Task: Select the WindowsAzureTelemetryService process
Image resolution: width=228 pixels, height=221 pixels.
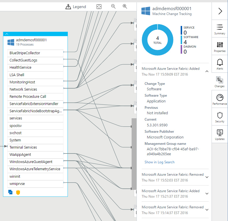Action: (35, 169)
